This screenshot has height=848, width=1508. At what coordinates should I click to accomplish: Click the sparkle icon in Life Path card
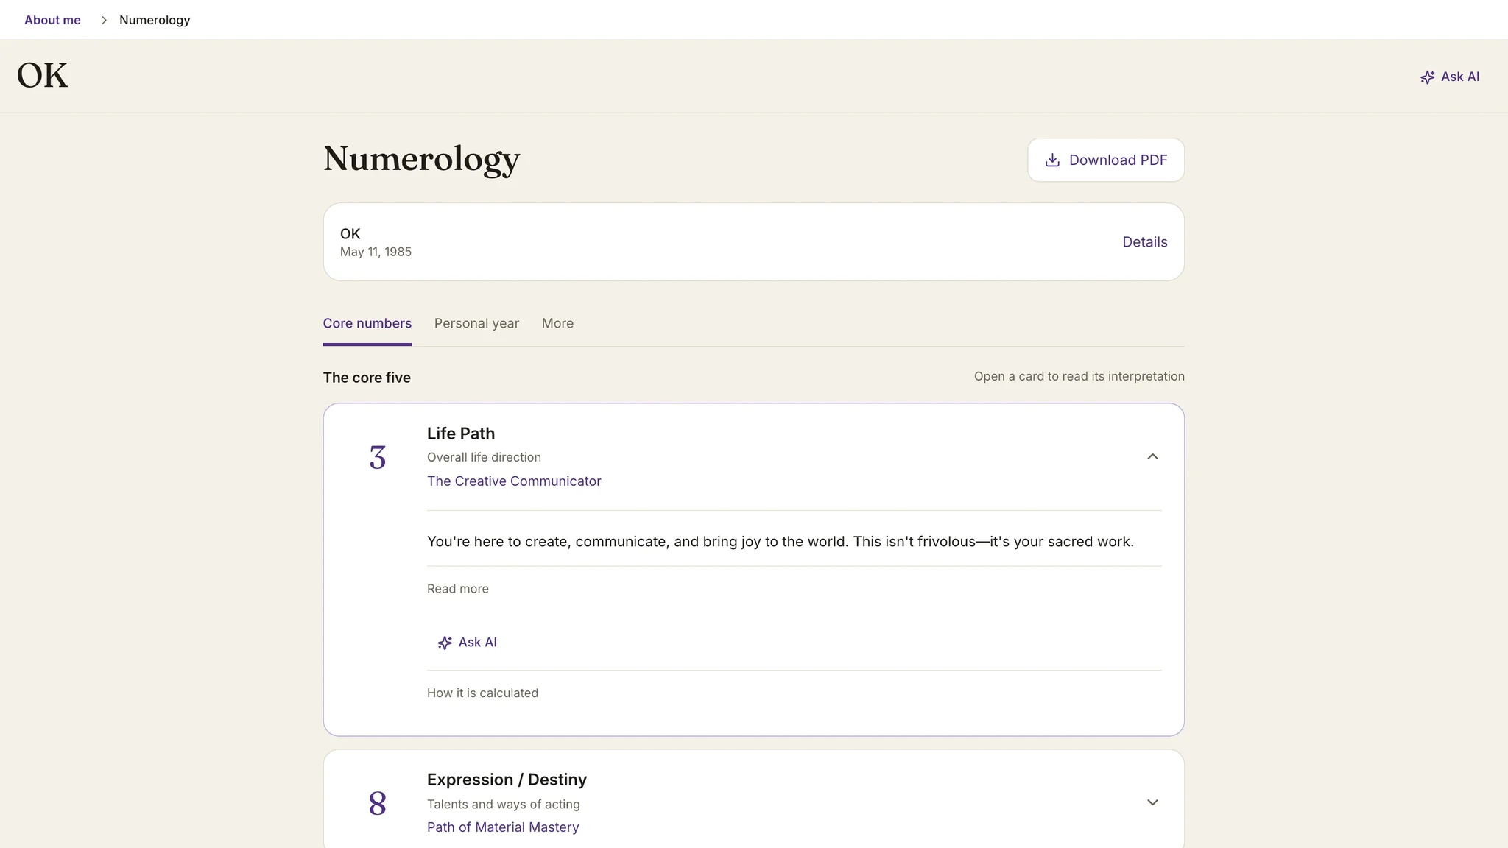click(445, 643)
